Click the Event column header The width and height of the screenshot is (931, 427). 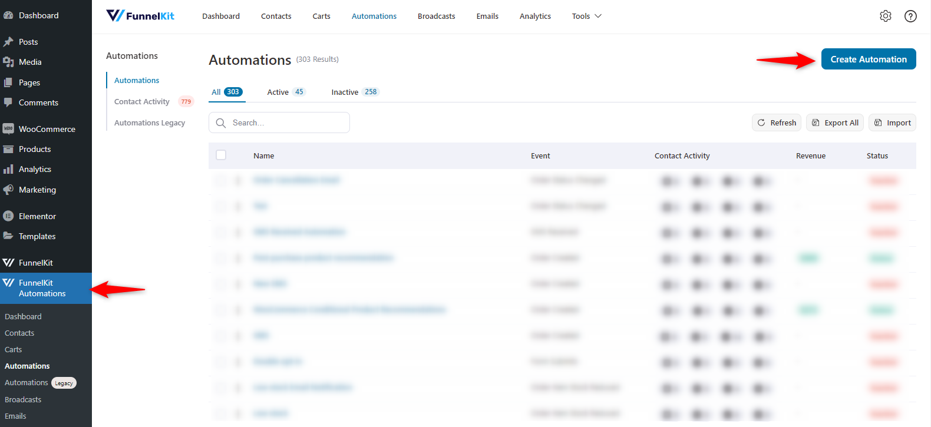tap(540, 155)
